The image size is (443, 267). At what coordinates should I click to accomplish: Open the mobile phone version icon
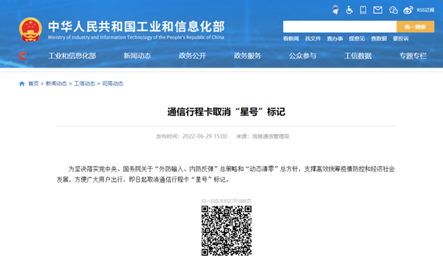click(x=363, y=10)
